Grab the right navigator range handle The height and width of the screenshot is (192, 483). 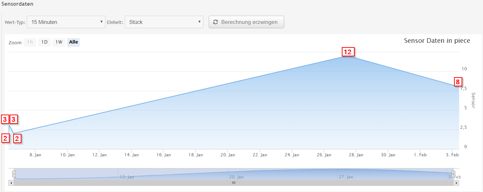click(453, 174)
